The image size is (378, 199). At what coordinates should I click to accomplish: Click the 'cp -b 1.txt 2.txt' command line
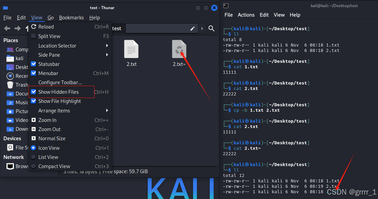coord(257,110)
